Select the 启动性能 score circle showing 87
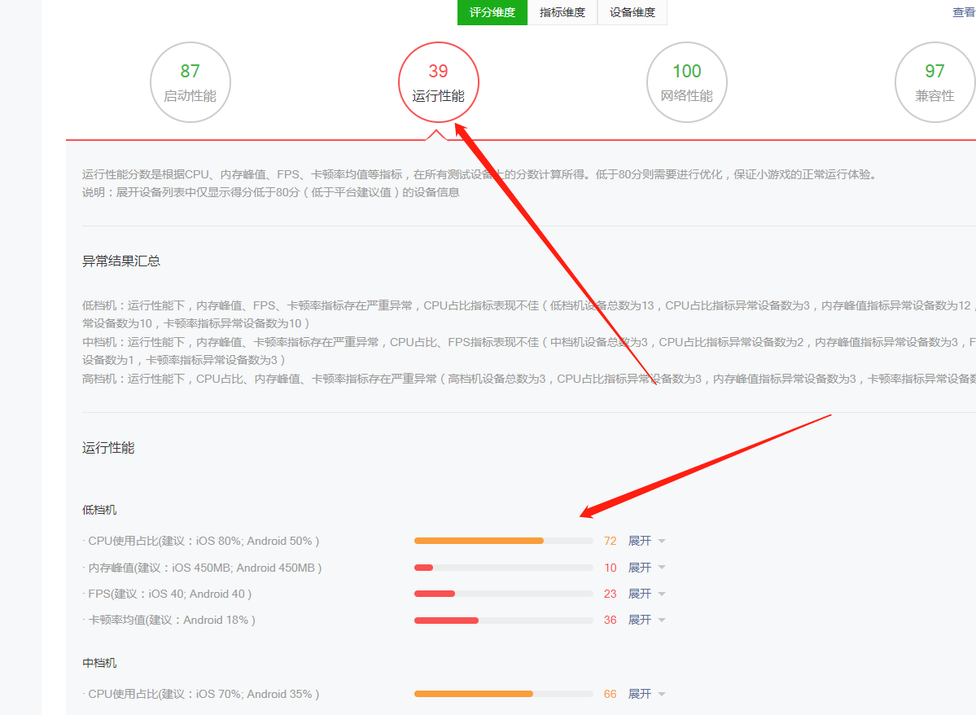 190,82
